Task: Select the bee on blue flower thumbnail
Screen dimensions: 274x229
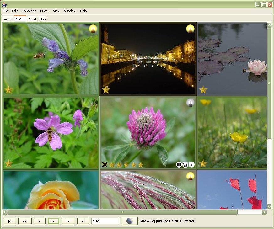Action: (x=51, y=59)
